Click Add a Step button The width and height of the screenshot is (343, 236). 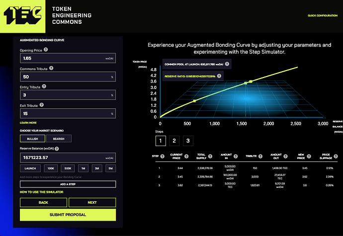pyautogui.click(x=68, y=184)
